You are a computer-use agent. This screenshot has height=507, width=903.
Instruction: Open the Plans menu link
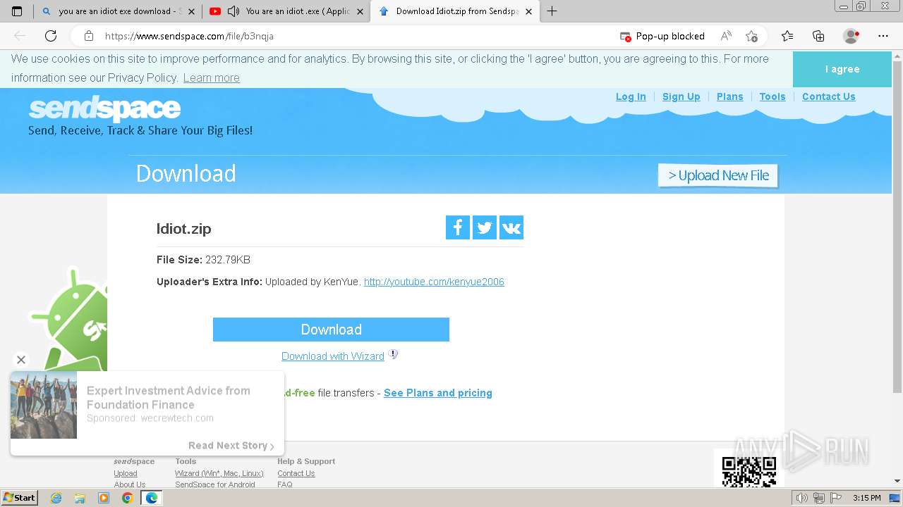[x=729, y=96]
